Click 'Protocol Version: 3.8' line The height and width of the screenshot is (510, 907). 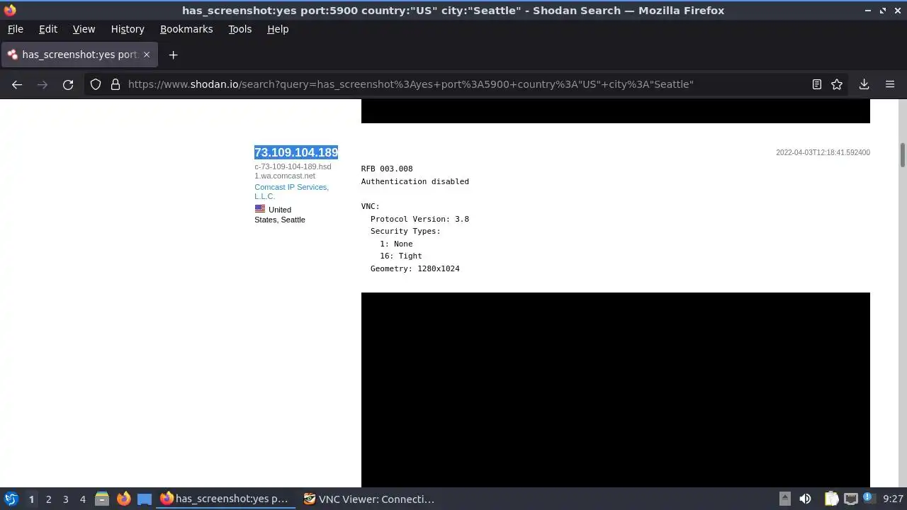(419, 219)
